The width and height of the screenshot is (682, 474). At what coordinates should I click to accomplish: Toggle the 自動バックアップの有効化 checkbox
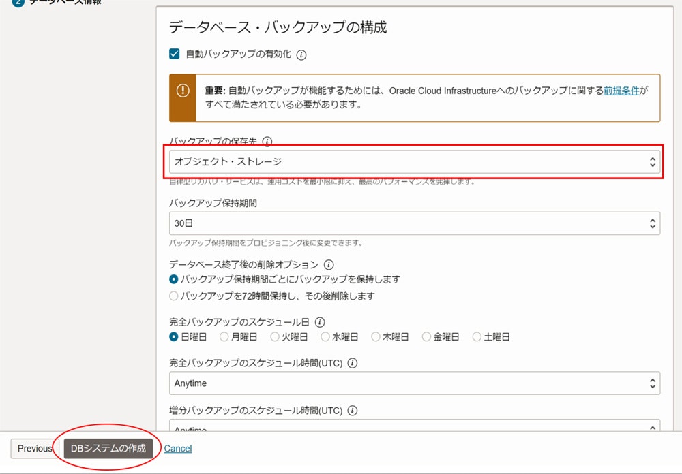pos(175,54)
